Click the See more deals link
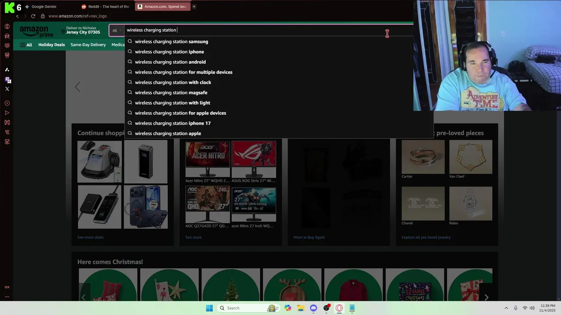 click(90, 237)
